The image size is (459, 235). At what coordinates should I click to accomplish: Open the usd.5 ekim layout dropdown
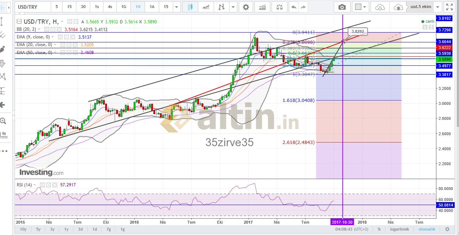pos(423,7)
